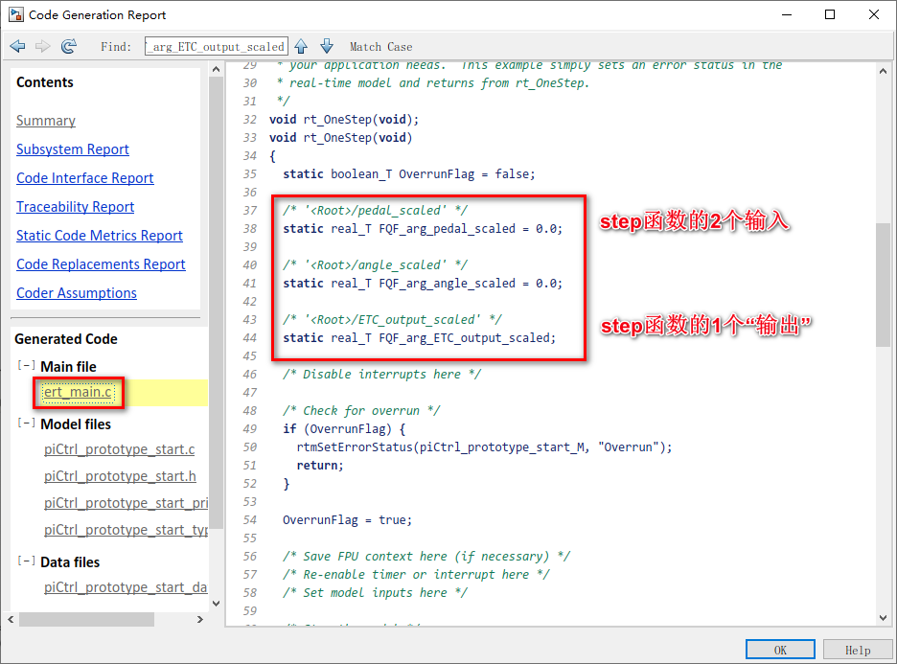The width and height of the screenshot is (897, 664).
Task: Open the Summary link
Action: (46, 121)
